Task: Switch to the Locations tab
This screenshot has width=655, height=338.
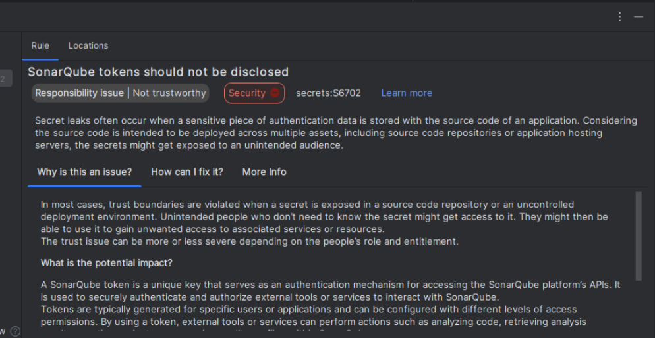Action: (88, 45)
